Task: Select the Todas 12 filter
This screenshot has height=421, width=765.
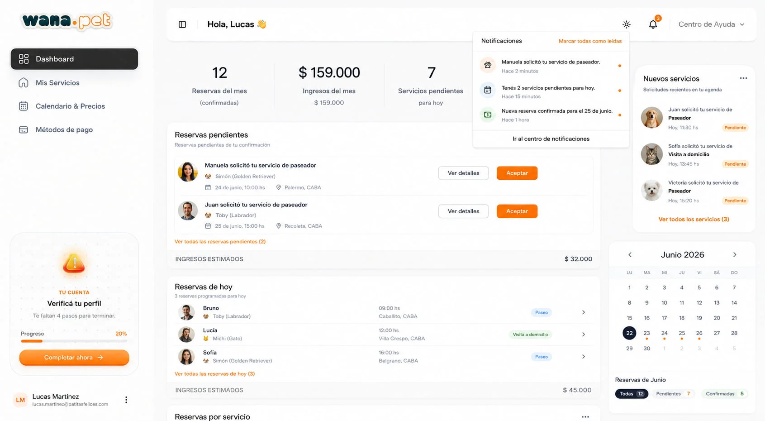Action: tap(632, 394)
